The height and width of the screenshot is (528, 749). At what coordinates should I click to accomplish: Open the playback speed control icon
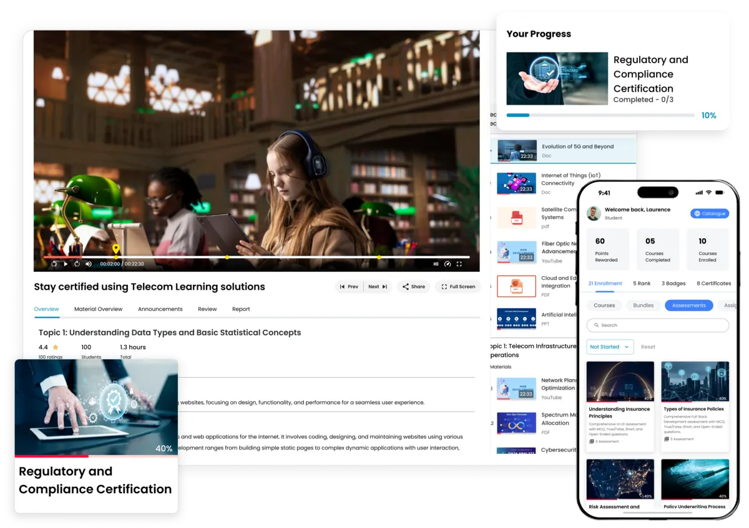[448, 264]
